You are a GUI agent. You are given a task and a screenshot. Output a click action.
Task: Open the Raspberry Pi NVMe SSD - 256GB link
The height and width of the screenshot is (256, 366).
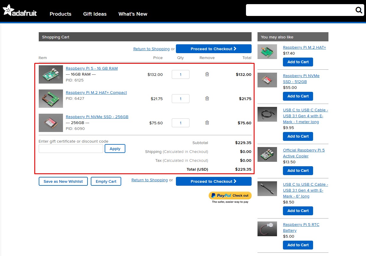coord(97,117)
